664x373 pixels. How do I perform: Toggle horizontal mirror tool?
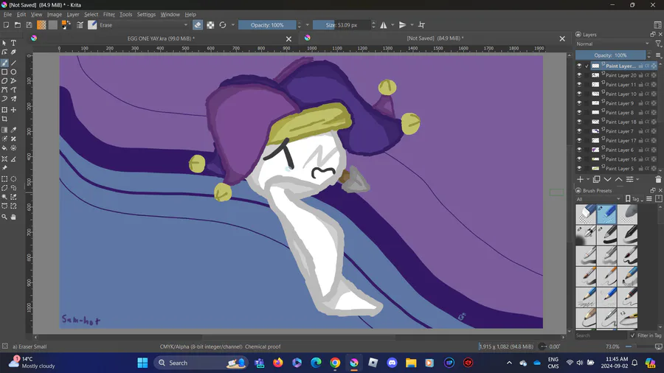pos(383,25)
